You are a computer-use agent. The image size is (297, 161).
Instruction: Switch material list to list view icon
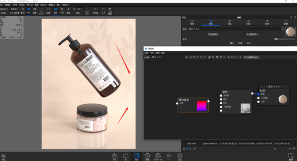(184, 149)
